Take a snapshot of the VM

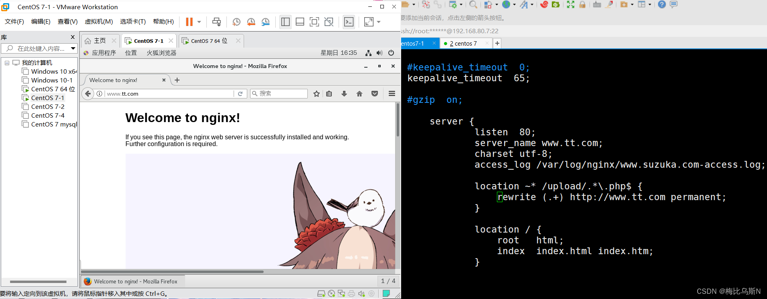(x=236, y=22)
